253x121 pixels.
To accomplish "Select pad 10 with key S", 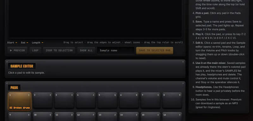I will (x=43, y=117).
